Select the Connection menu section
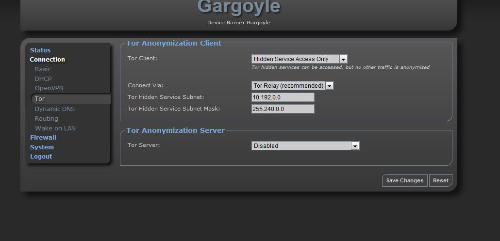 click(x=47, y=60)
